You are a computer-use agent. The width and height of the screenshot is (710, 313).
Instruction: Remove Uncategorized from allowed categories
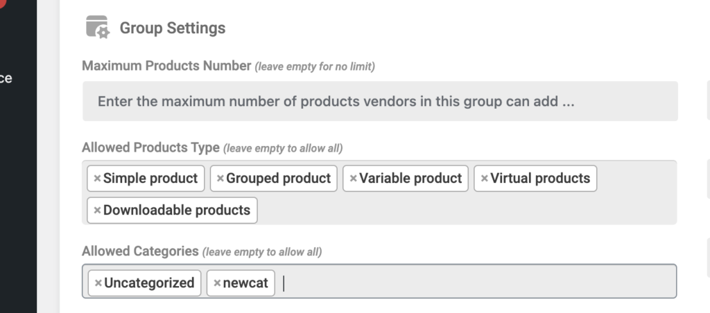click(98, 283)
